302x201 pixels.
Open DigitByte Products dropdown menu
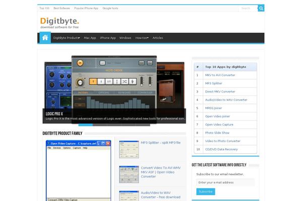pyautogui.click(x=66, y=38)
